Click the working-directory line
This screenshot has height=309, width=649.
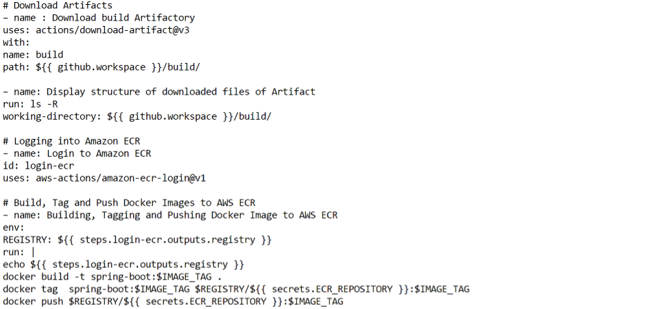137,116
